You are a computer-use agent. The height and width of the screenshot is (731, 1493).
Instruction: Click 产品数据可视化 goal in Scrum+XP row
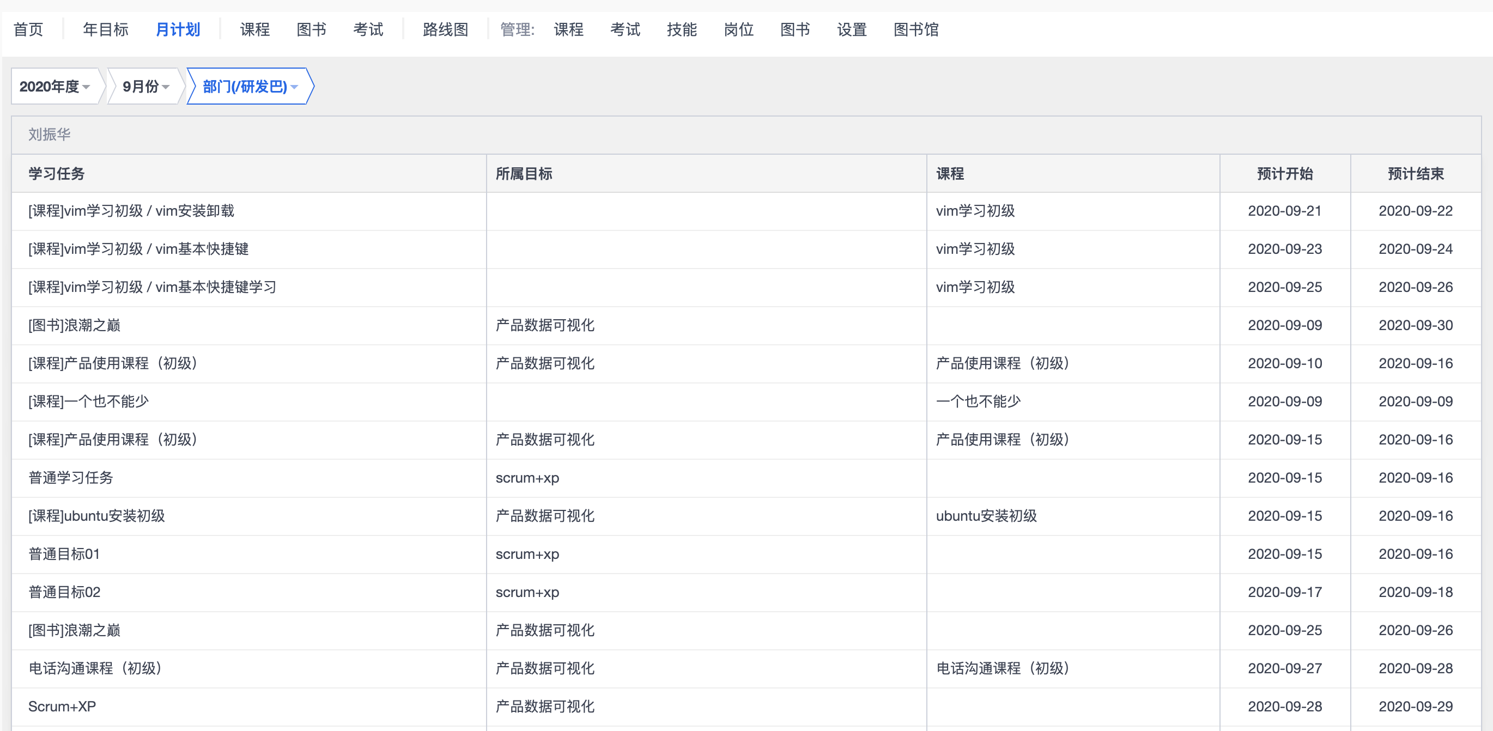click(545, 707)
